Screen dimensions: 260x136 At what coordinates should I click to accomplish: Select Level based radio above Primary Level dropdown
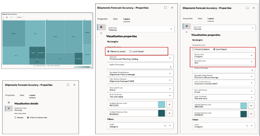pyautogui.click(x=214, y=49)
